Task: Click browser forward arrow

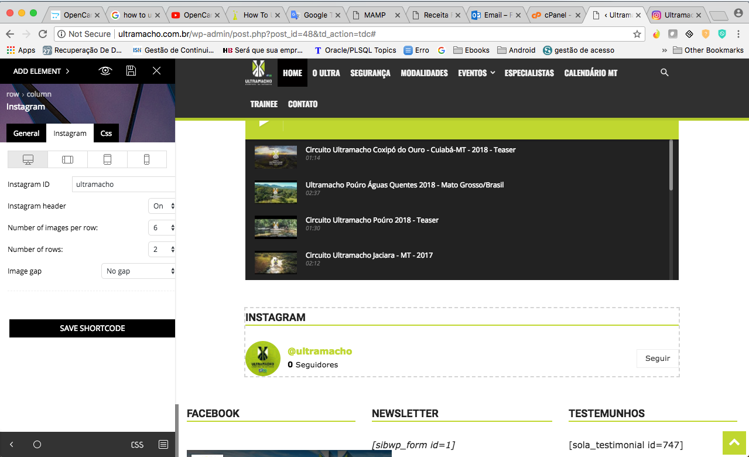Action: (26, 34)
